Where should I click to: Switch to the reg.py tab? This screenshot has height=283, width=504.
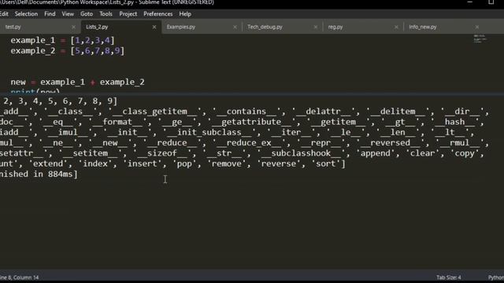pos(362,27)
